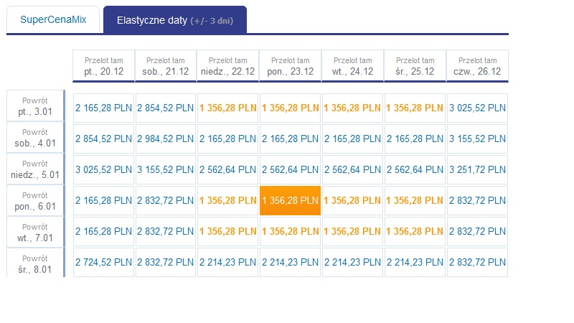This screenshot has width=574, height=323.
Task: Choose return row śr., 8.01
Action: (x=35, y=263)
